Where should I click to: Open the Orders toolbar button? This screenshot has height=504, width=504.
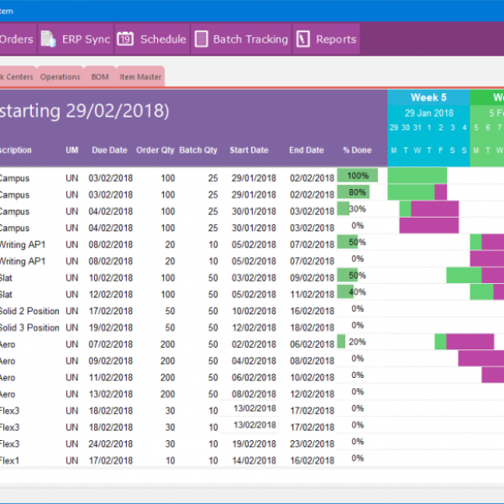(x=17, y=39)
